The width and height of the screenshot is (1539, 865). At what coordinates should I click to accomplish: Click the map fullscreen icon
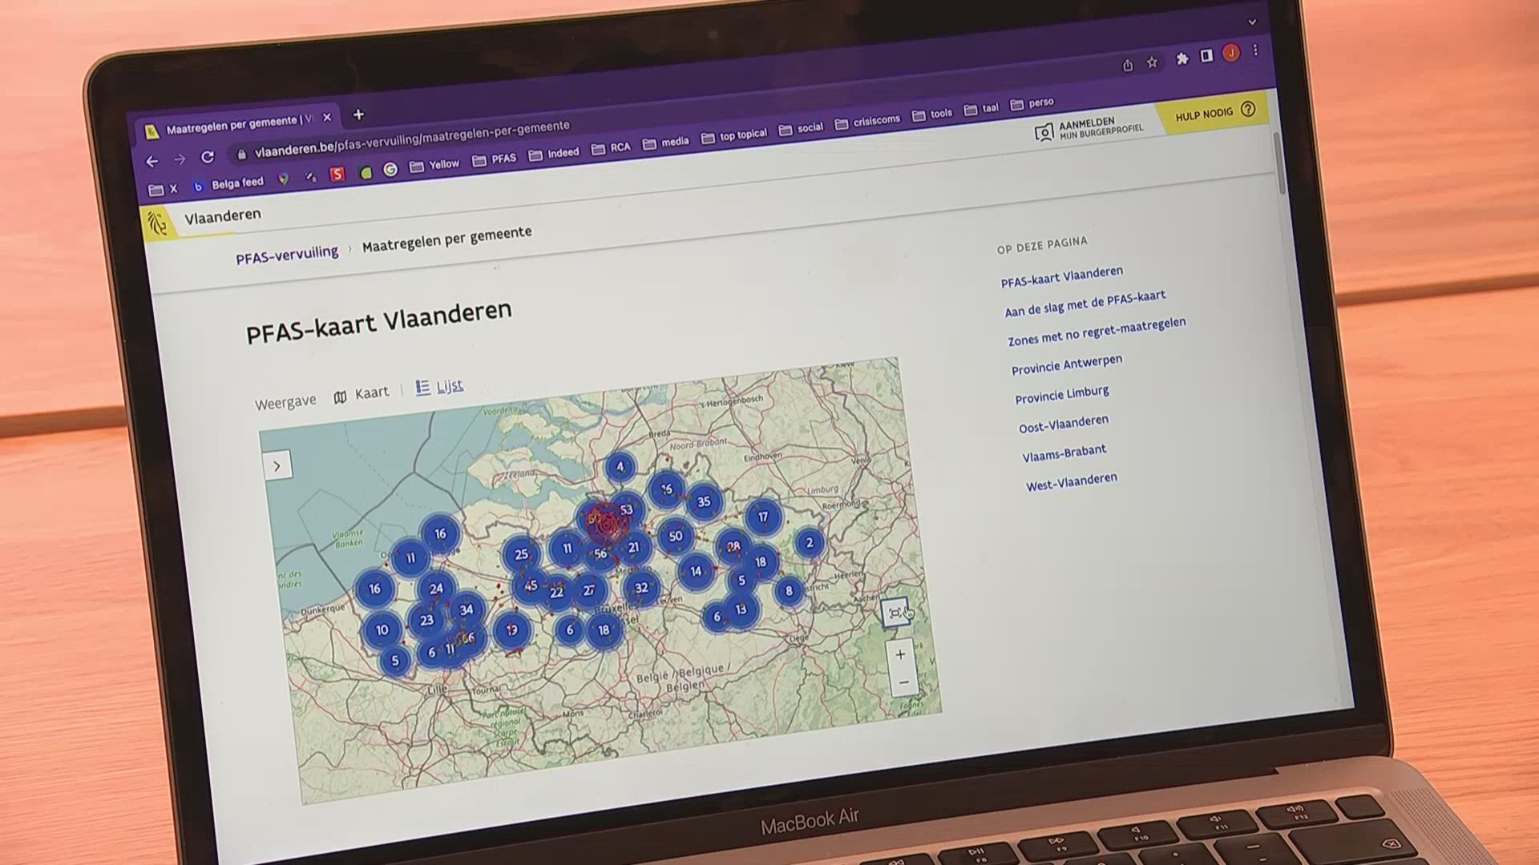tap(895, 613)
